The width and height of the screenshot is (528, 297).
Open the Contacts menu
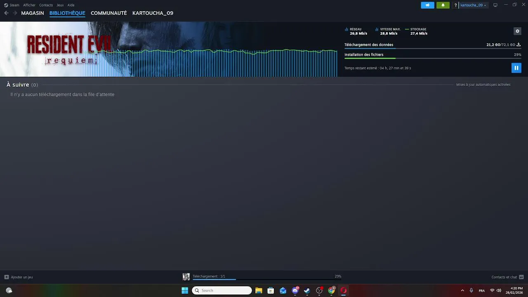point(46,5)
